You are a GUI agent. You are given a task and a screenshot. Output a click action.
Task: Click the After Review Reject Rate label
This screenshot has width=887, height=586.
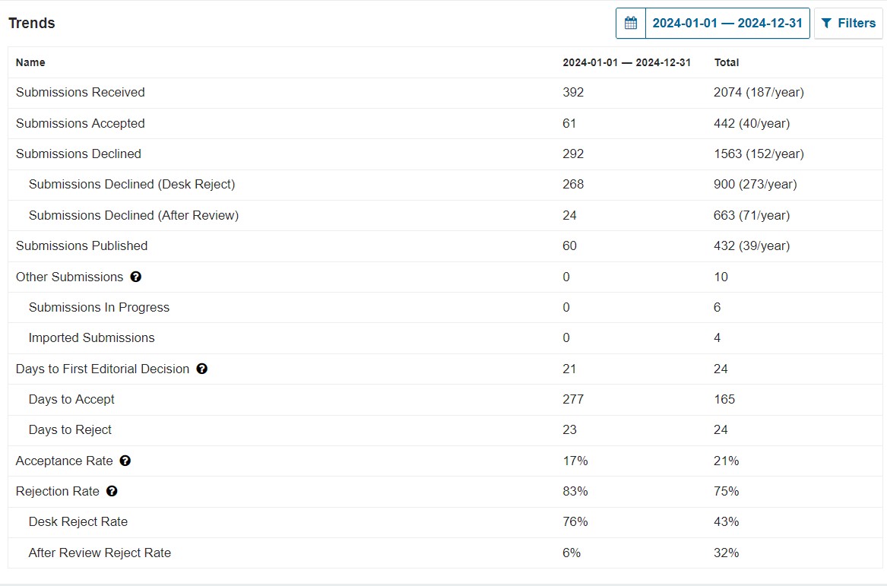pos(100,553)
